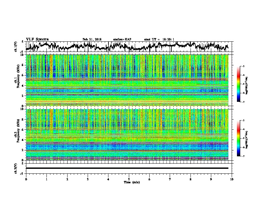Click the time axis tick label "10"
This screenshot has height=201, width=261.
pyautogui.click(x=232, y=179)
